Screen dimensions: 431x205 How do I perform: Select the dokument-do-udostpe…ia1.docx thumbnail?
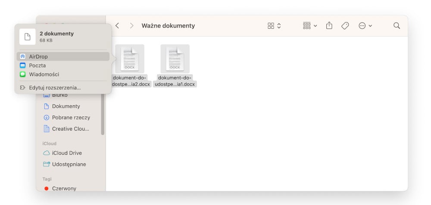[x=175, y=58]
